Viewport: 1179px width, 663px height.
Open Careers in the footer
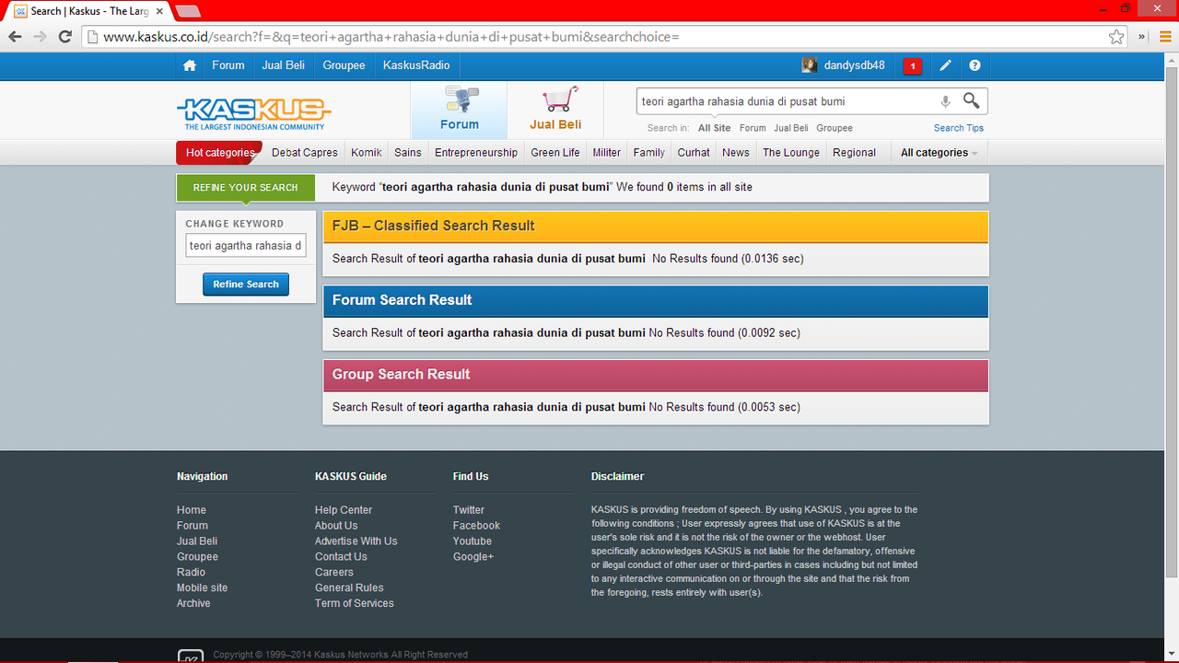pyautogui.click(x=334, y=573)
